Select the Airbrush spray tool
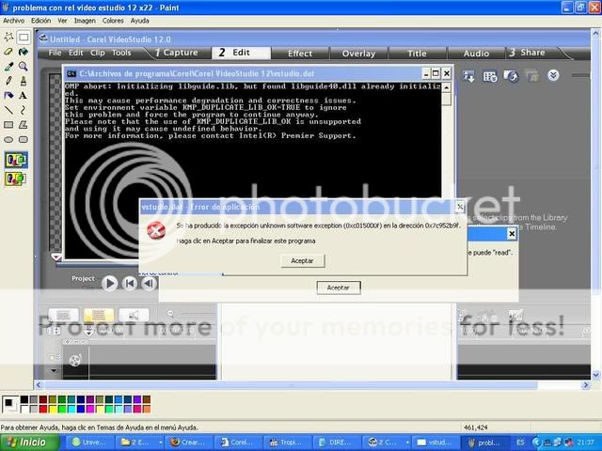Screen dimensions: 602x451 [8, 96]
